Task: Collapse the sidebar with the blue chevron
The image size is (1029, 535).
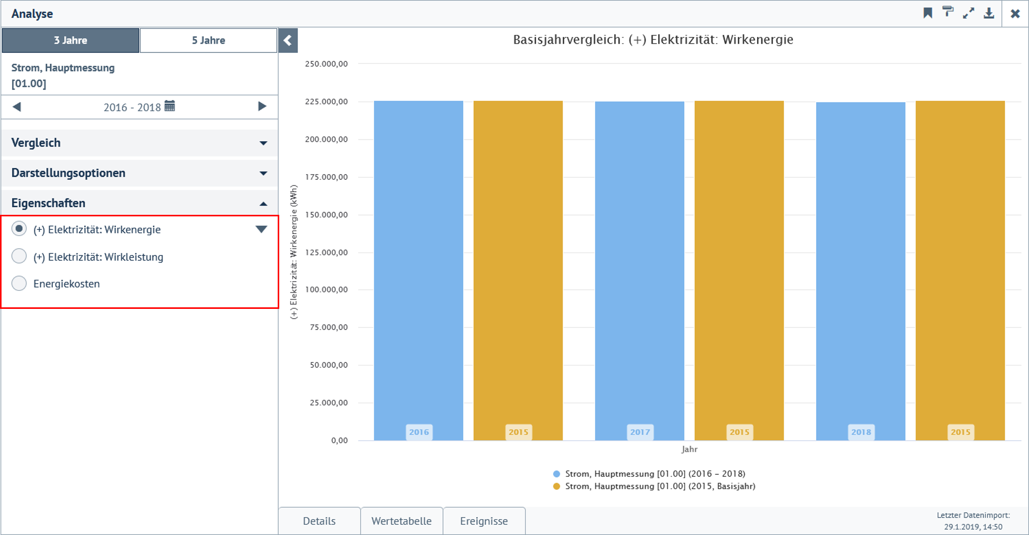Action: [x=288, y=40]
